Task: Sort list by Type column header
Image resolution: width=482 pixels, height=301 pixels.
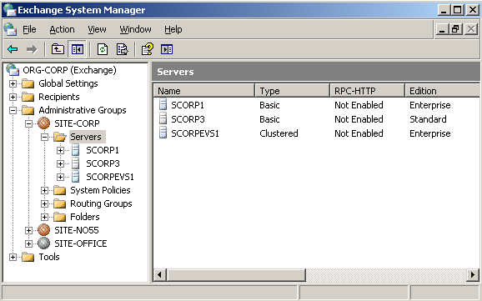Action: [293, 91]
